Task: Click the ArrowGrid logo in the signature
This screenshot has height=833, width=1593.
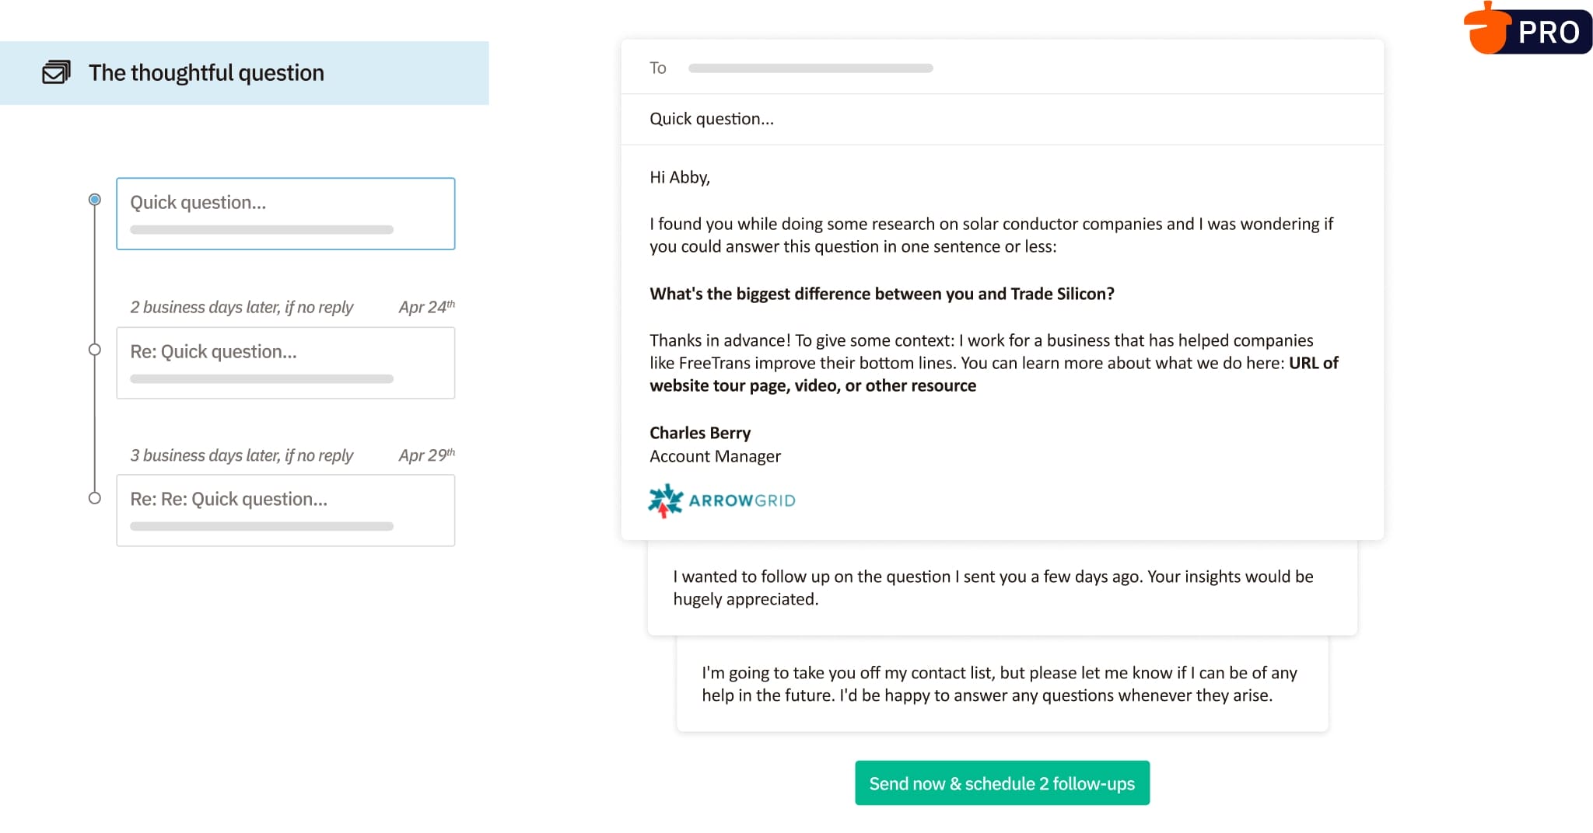Action: click(721, 500)
